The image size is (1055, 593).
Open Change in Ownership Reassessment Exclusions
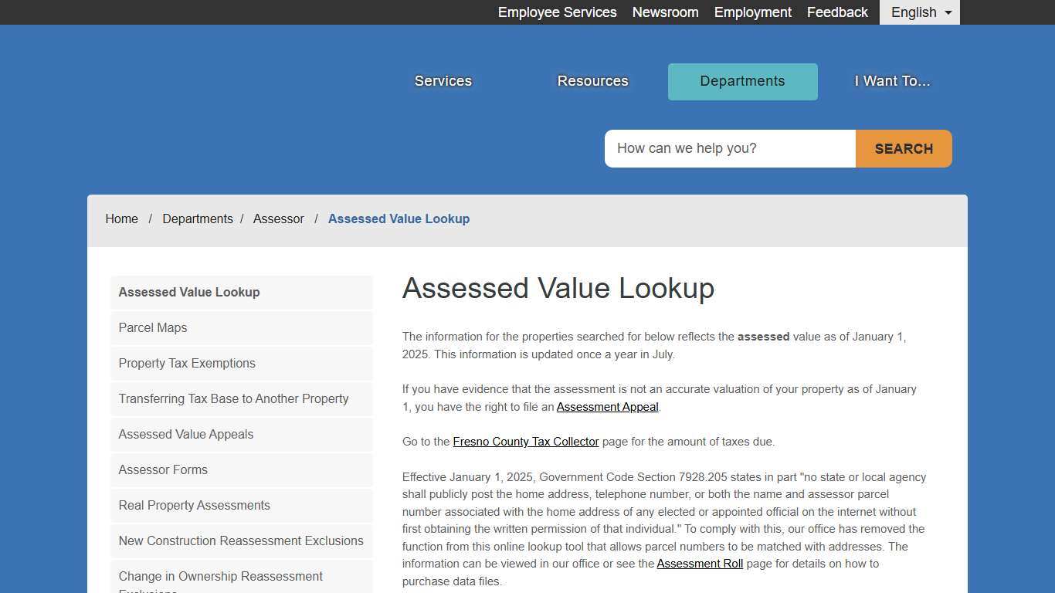click(220, 576)
